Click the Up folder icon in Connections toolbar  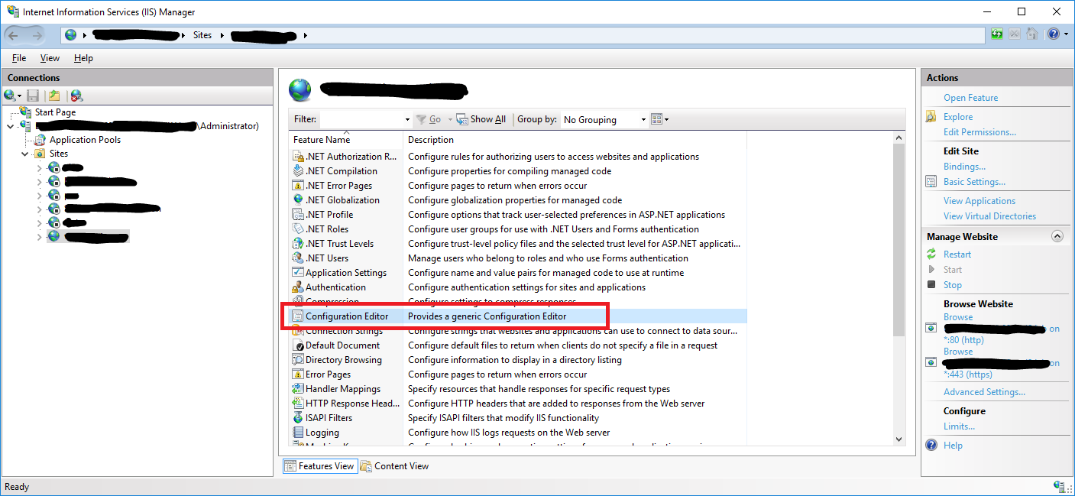[54, 96]
